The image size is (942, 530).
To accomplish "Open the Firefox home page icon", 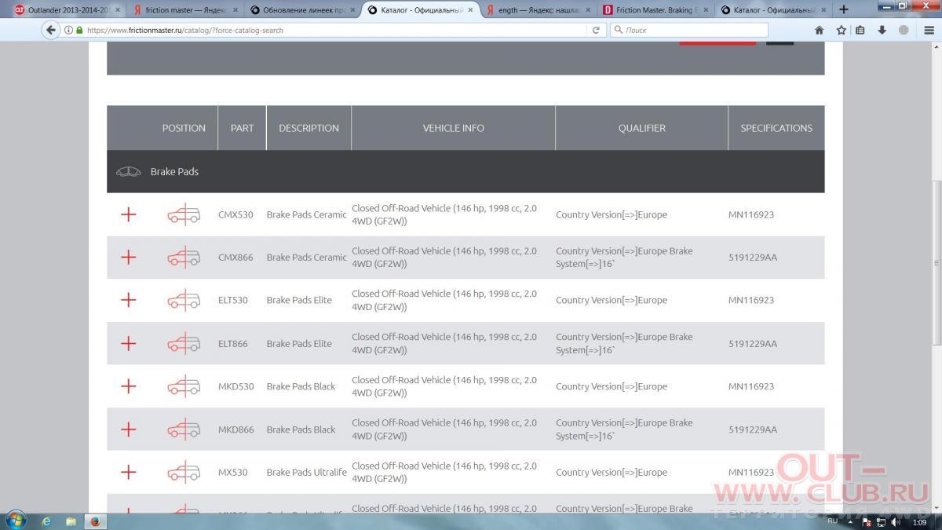I will tap(820, 30).
